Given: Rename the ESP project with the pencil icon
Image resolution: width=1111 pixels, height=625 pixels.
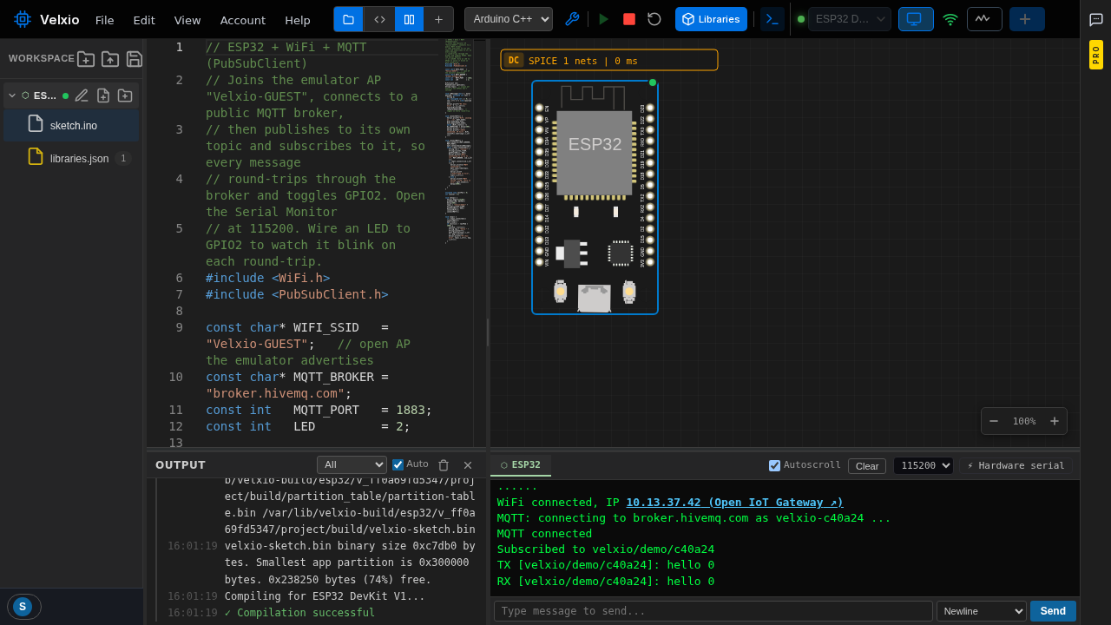Looking at the screenshot, I should (82, 95).
